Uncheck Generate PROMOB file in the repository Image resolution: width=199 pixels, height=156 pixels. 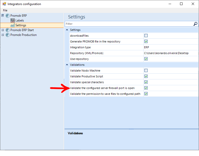pos(146,41)
